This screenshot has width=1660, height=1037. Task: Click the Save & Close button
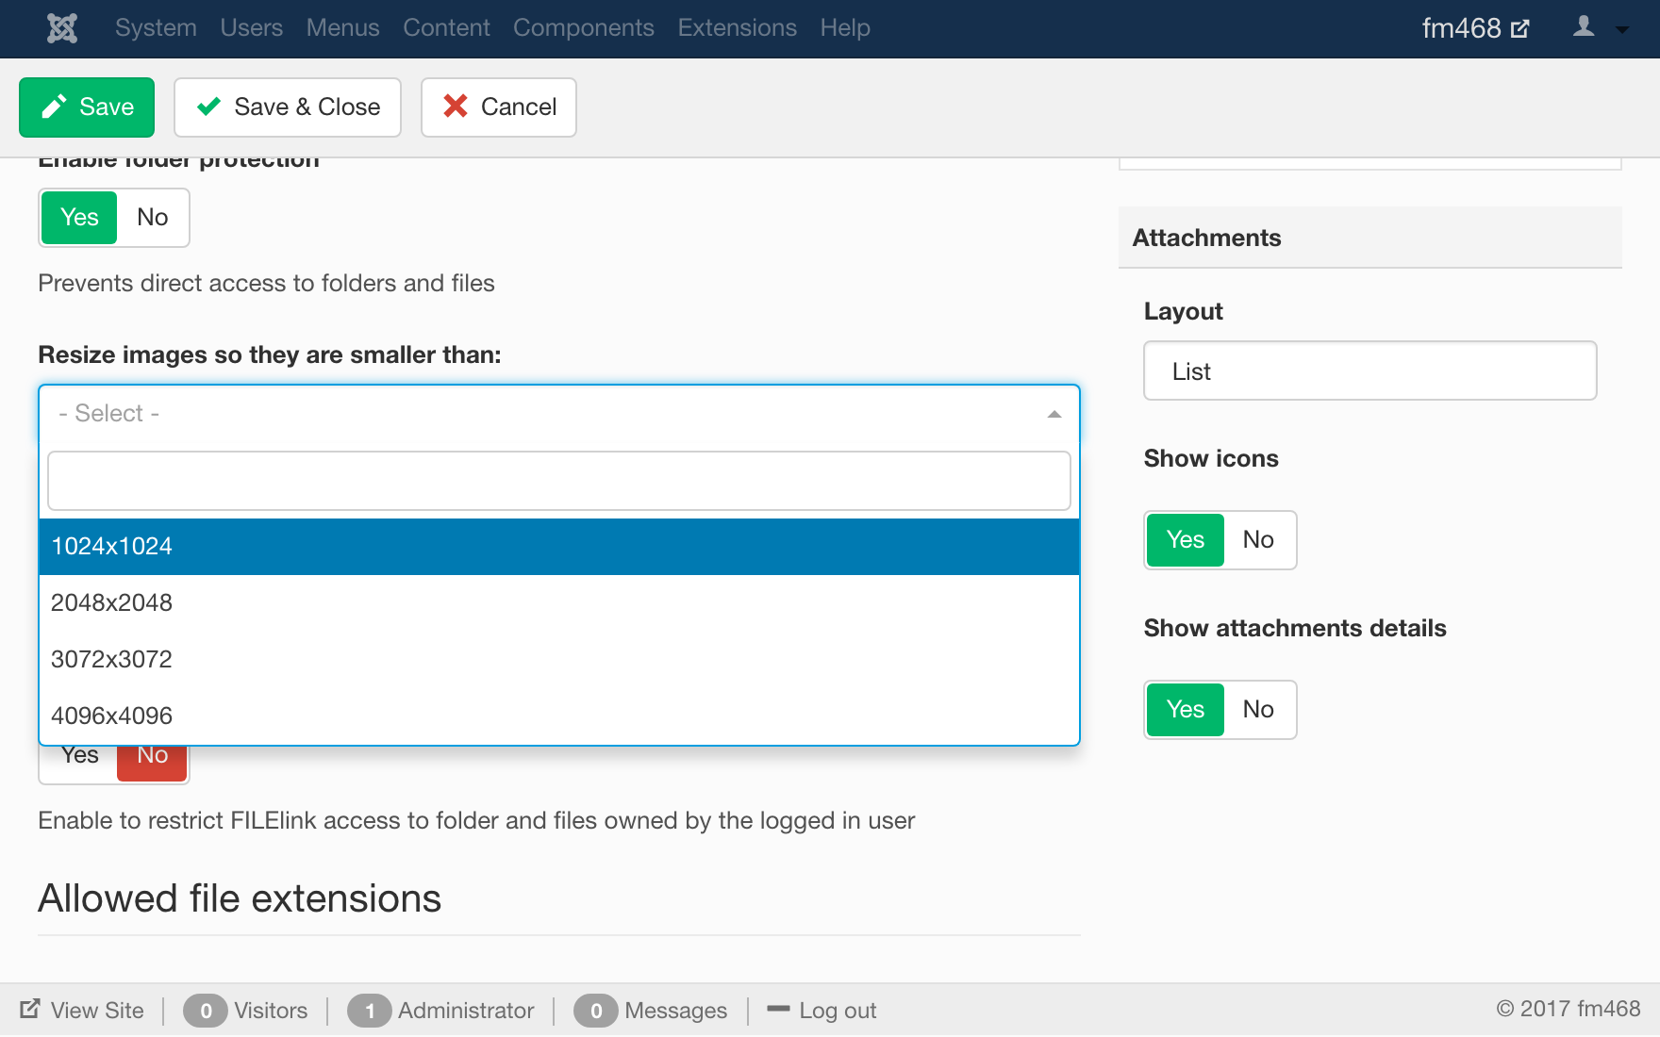[x=288, y=107]
